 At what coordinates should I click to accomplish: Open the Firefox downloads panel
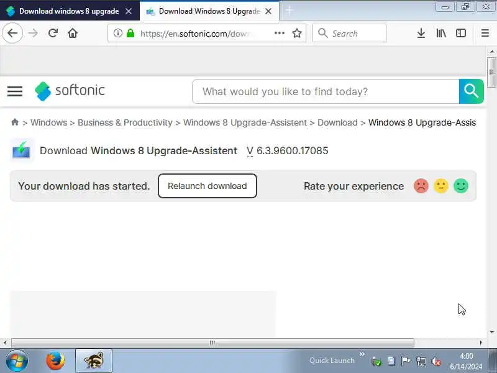(421, 33)
